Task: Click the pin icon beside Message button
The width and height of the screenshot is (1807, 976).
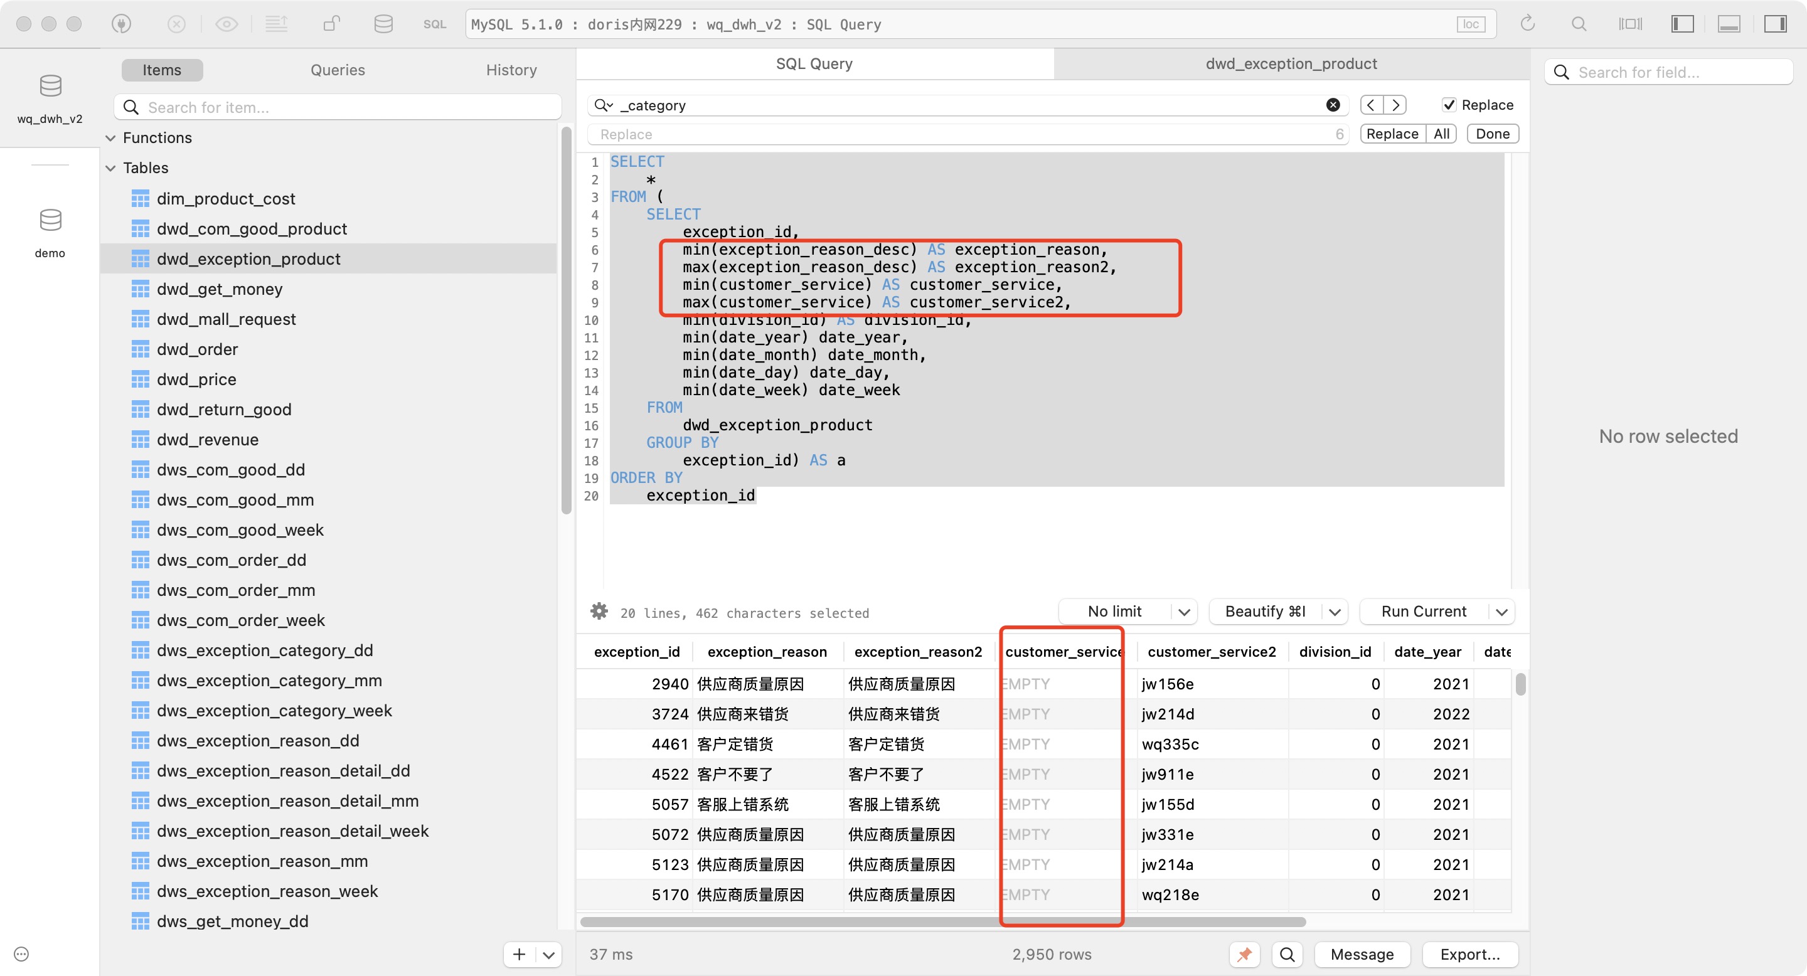Action: (x=1244, y=954)
